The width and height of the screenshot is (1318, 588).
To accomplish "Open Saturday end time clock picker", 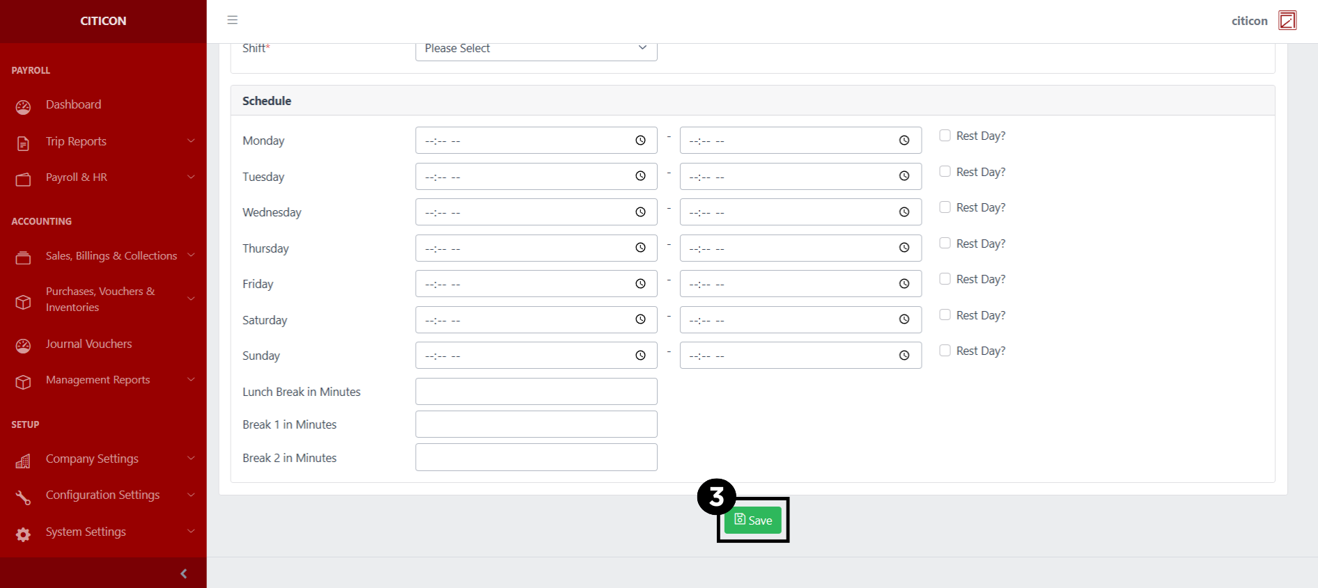I will 904,319.
